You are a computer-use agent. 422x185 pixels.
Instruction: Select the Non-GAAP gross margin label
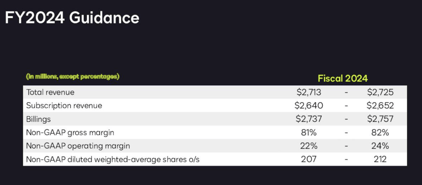70,132
